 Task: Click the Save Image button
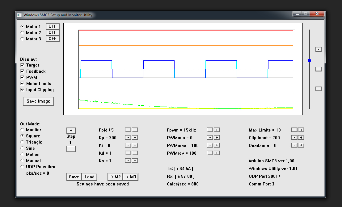[x=39, y=101]
